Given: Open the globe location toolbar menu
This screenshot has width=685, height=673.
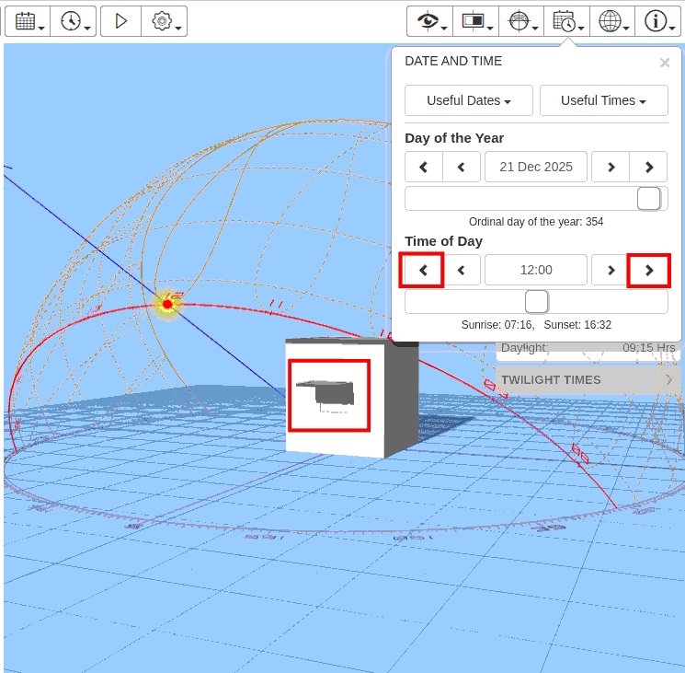Looking at the screenshot, I should [x=611, y=21].
